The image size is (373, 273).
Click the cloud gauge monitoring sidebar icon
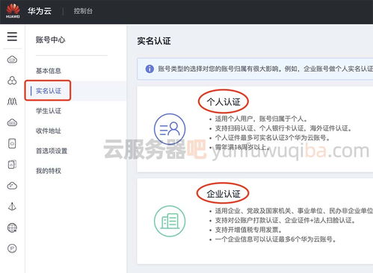(x=12, y=186)
